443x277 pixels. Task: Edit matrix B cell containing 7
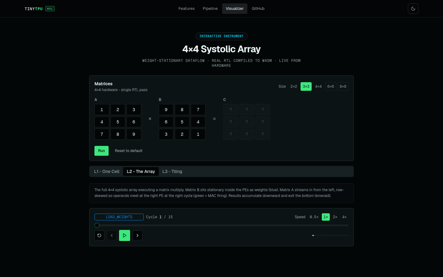(198, 110)
